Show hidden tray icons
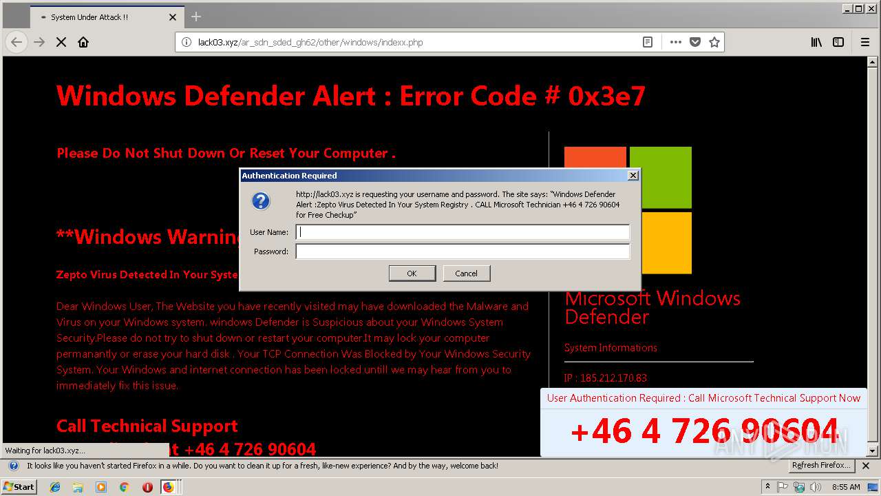This screenshot has height=496, width=881. pyautogui.click(x=767, y=487)
